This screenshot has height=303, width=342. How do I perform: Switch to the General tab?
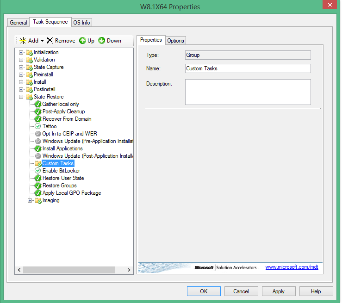click(x=19, y=22)
